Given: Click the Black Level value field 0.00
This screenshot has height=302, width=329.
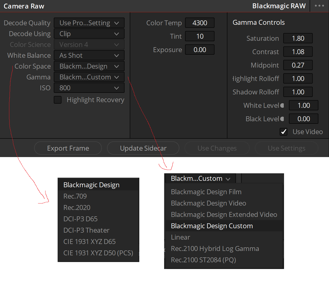Looking at the screenshot, I should pos(304,119).
